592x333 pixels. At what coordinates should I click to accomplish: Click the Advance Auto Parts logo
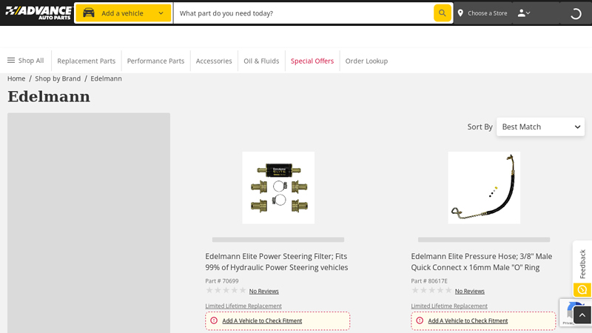click(38, 13)
